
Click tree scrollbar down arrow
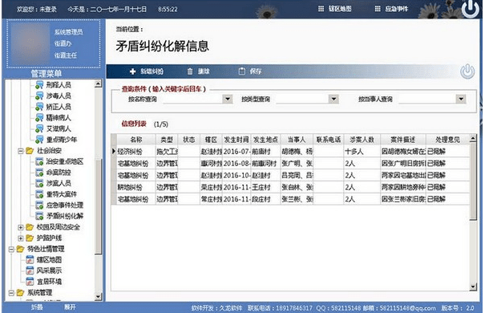(98, 297)
